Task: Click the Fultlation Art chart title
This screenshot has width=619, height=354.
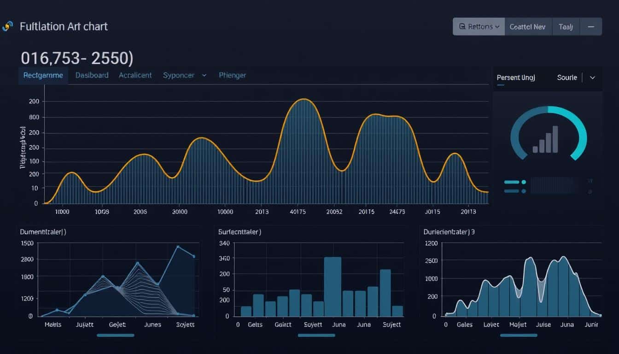Action: point(64,26)
